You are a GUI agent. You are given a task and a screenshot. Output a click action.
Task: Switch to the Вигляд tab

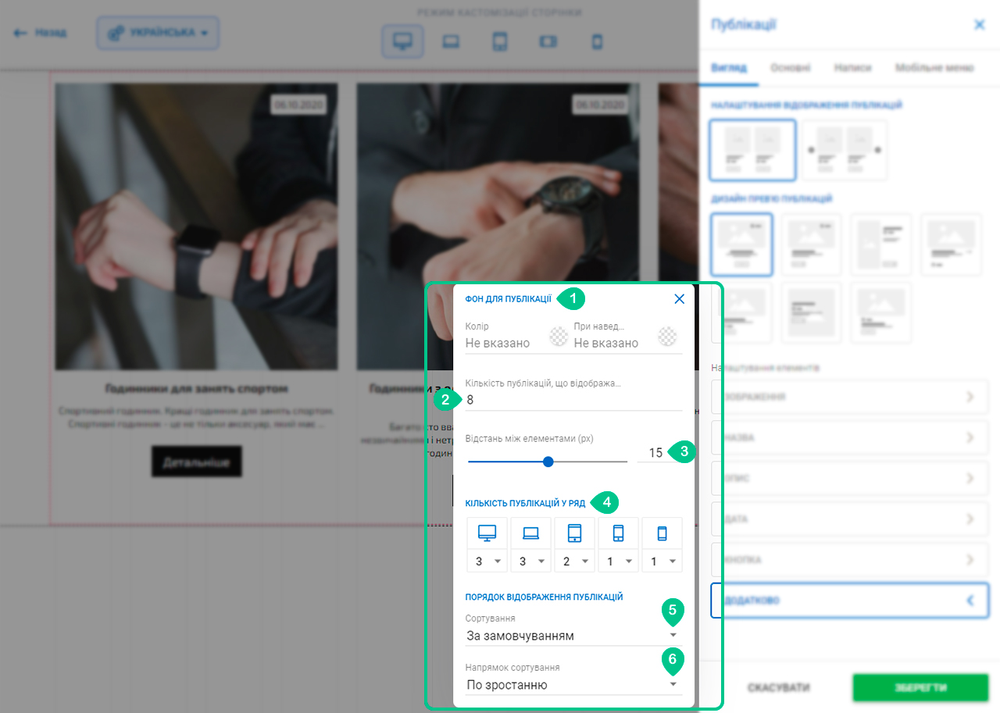pyautogui.click(x=729, y=68)
